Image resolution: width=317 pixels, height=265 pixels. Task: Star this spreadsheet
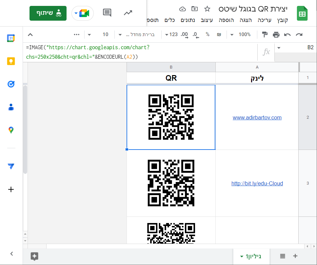207,9
